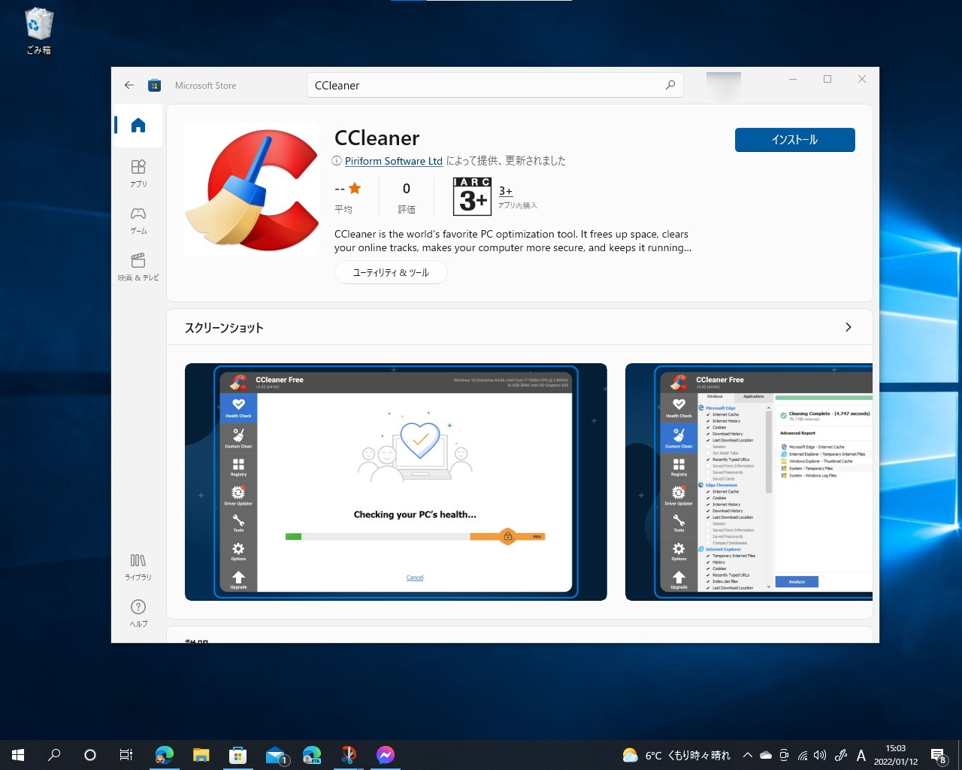Toggle the IME input mode A indicator
This screenshot has height=770, width=962.
tap(861, 755)
